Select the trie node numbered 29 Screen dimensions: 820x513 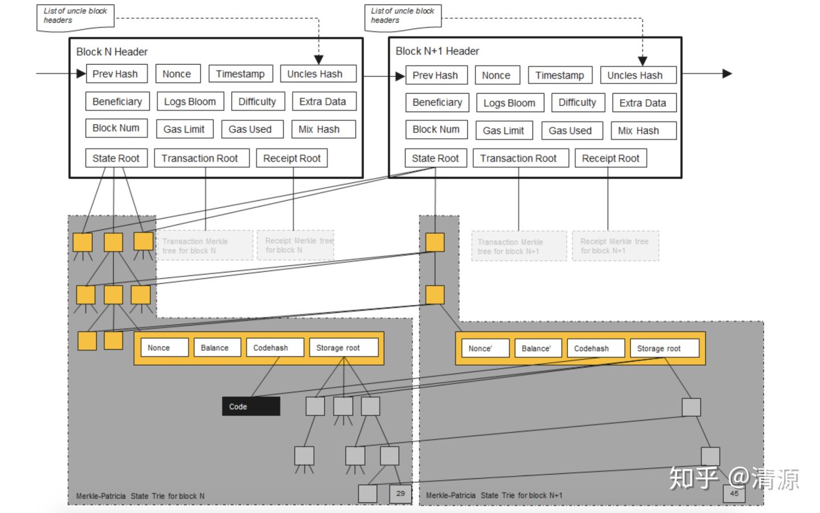pyautogui.click(x=400, y=494)
